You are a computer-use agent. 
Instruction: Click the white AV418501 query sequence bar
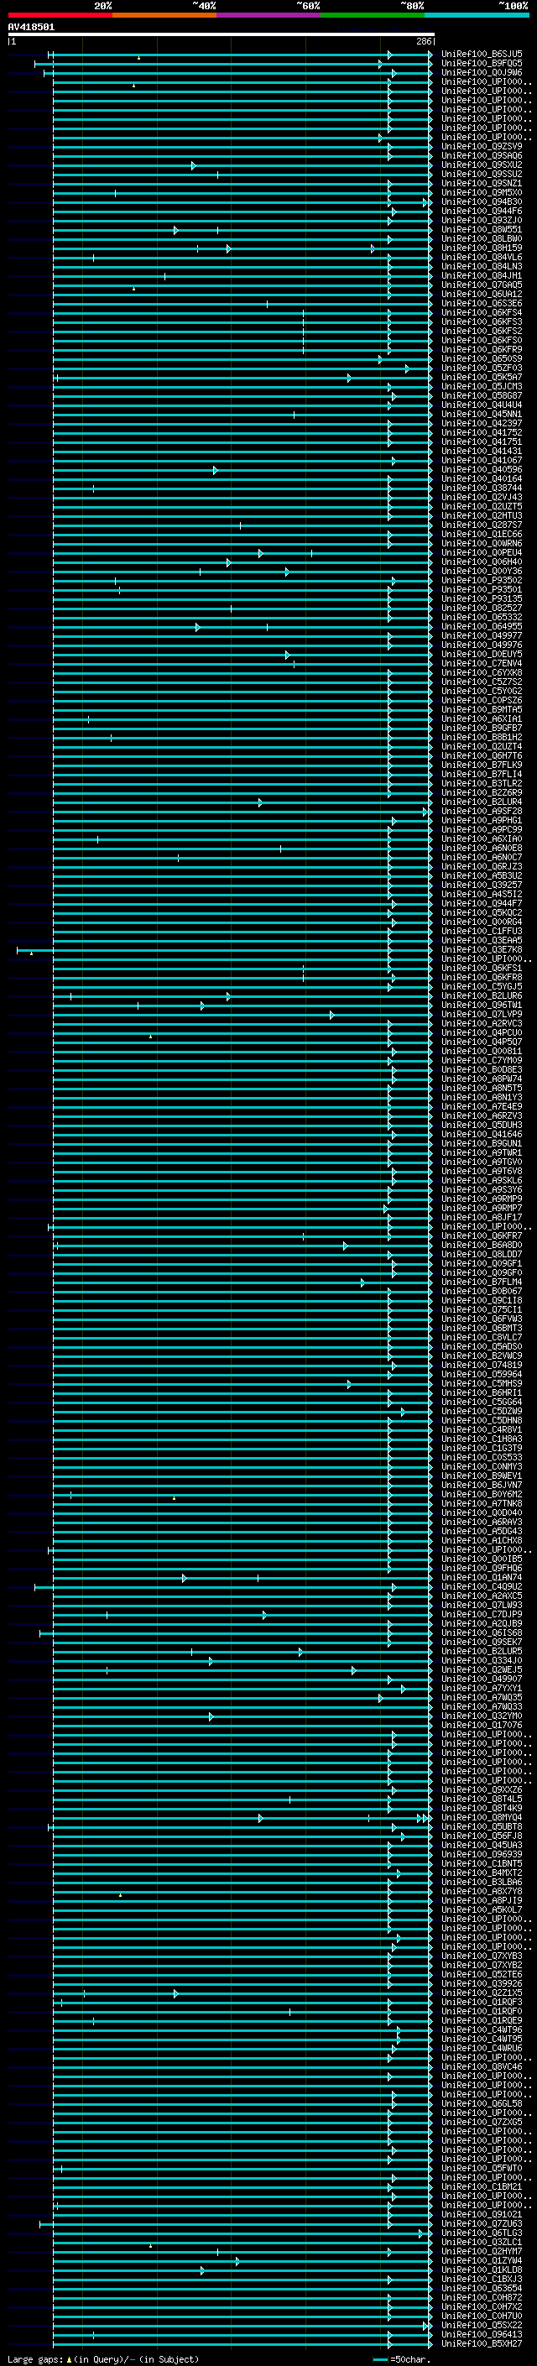(222, 34)
